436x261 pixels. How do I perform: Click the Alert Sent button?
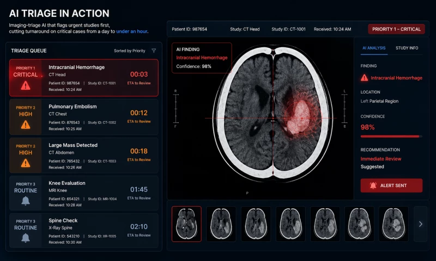point(391,185)
